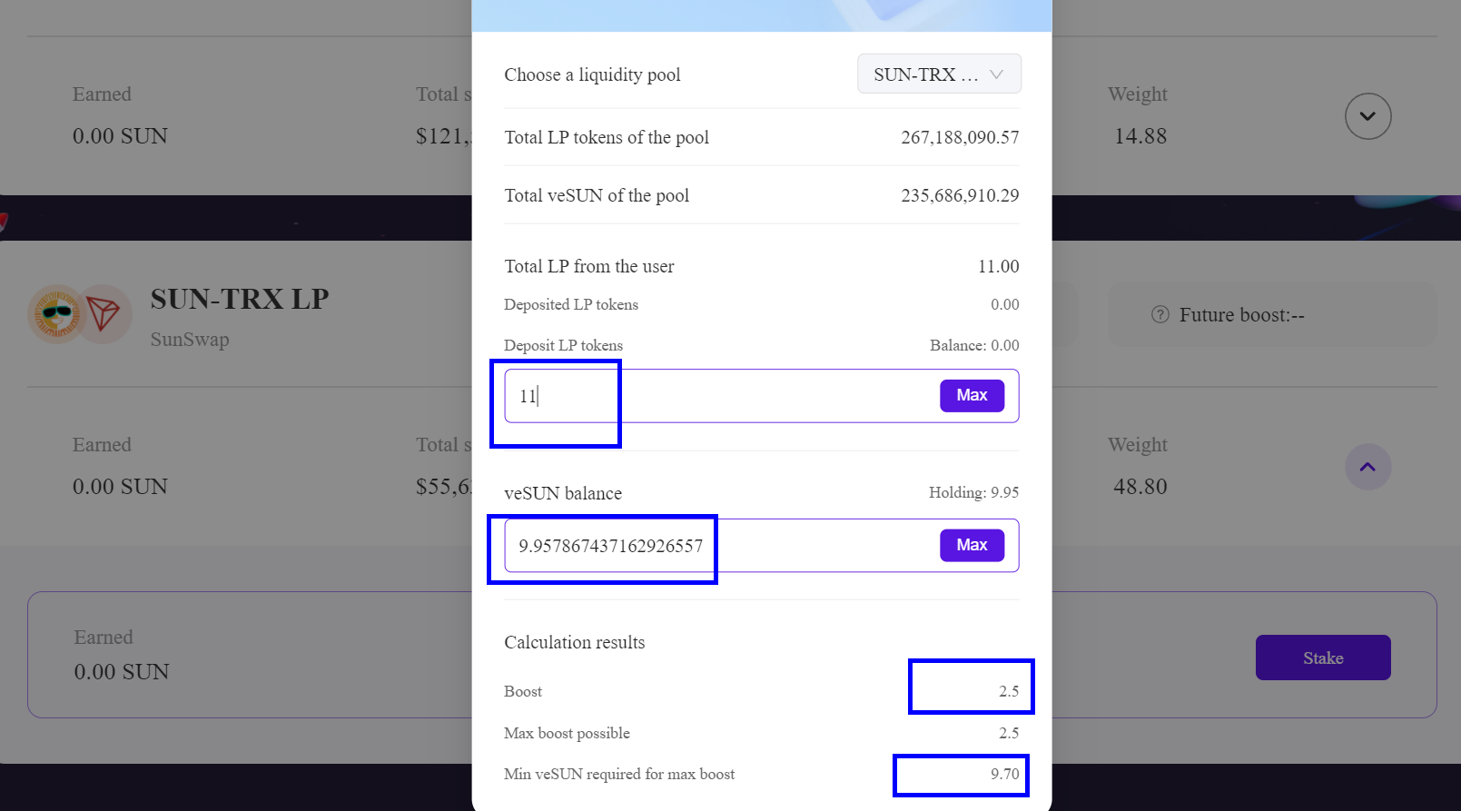
Task: Click the Future boost box
Action: [1272, 314]
